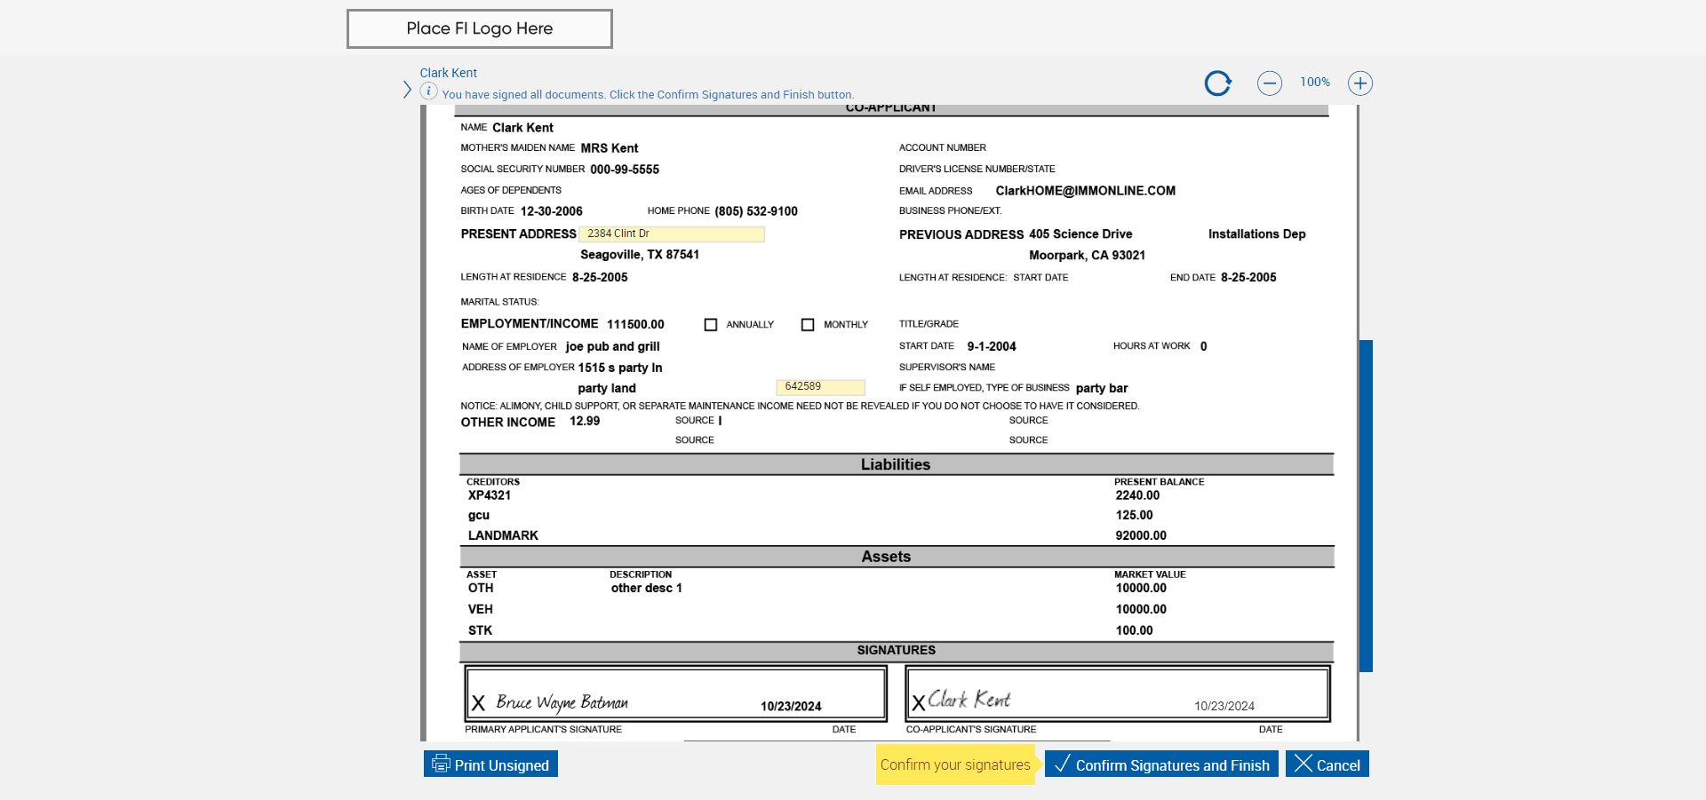The image size is (1706, 800).
Task: Click creditor XP4321 row
Action: pyautogui.click(x=490, y=495)
